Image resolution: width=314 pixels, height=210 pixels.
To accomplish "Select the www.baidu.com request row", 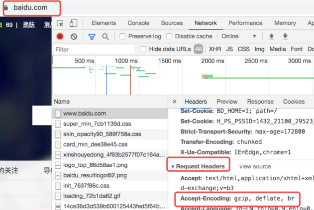I will coord(110,114).
